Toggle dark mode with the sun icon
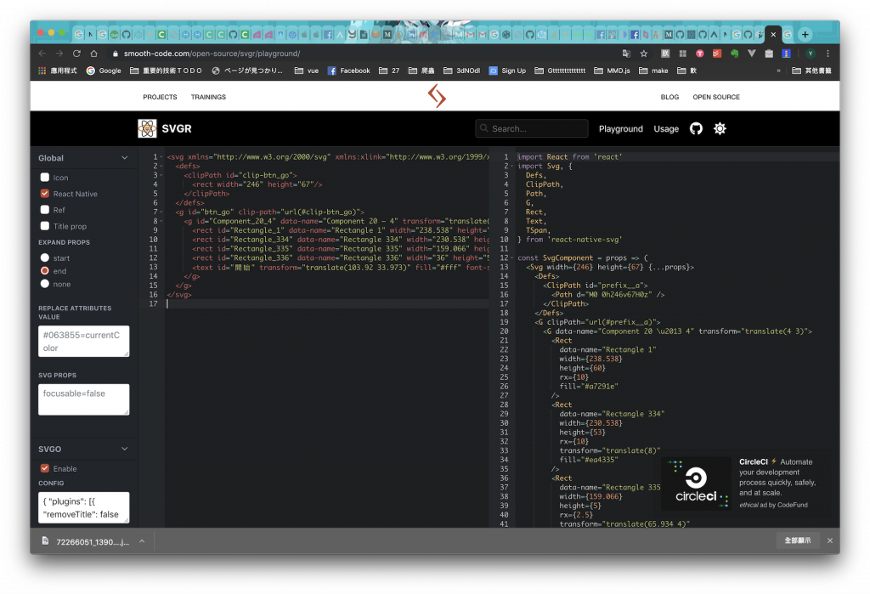Viewport: 870px width, 594px height. click(x=720, y=129)
